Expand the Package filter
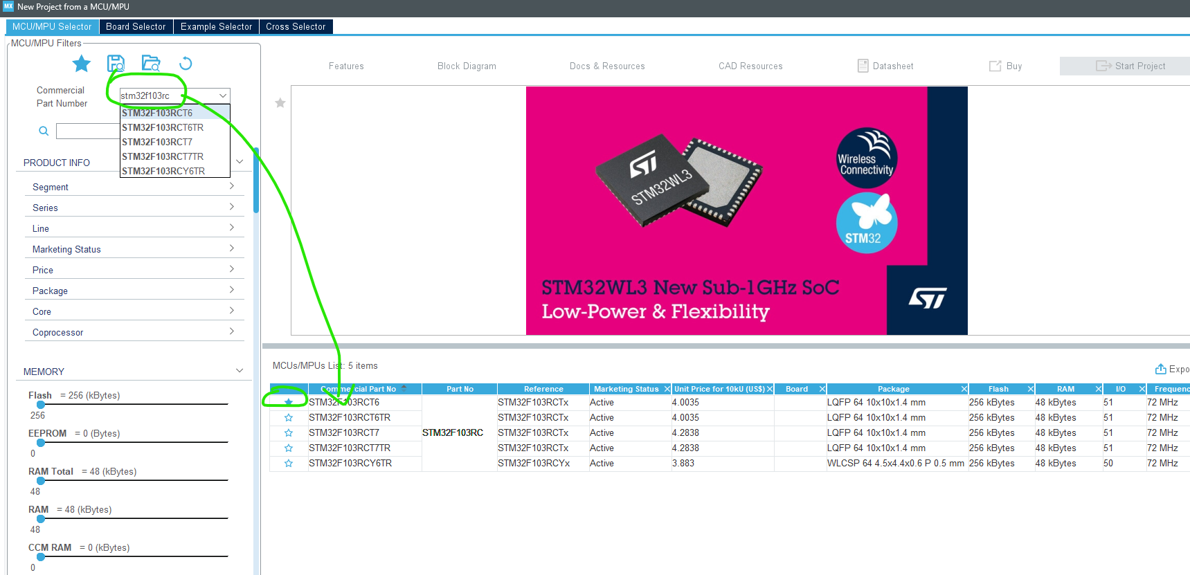 [x=134, y=291]
